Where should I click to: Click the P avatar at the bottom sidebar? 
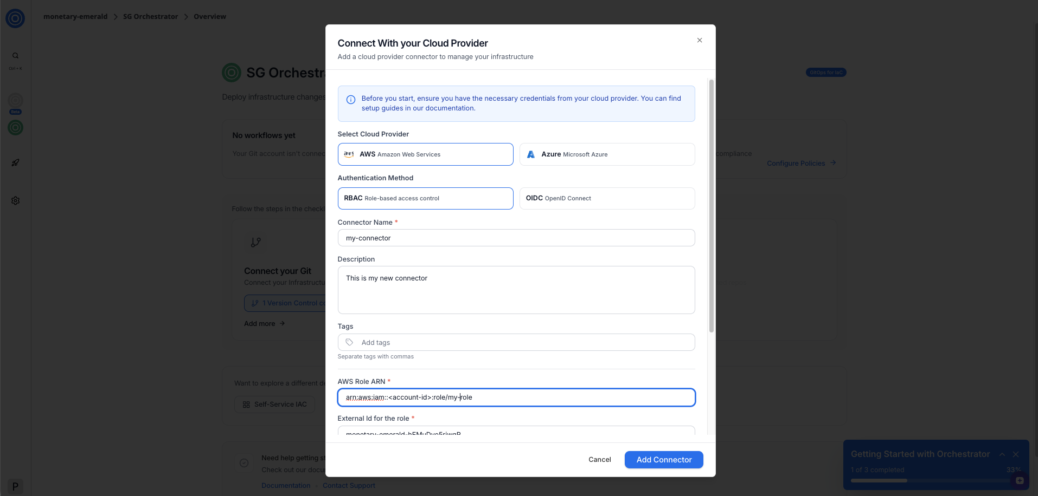(15, 486)
